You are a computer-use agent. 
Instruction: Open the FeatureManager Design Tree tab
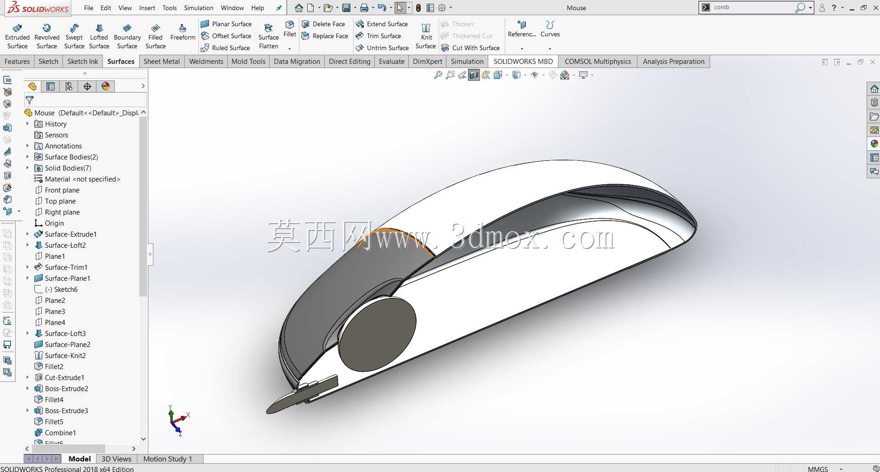coord(32,86)
